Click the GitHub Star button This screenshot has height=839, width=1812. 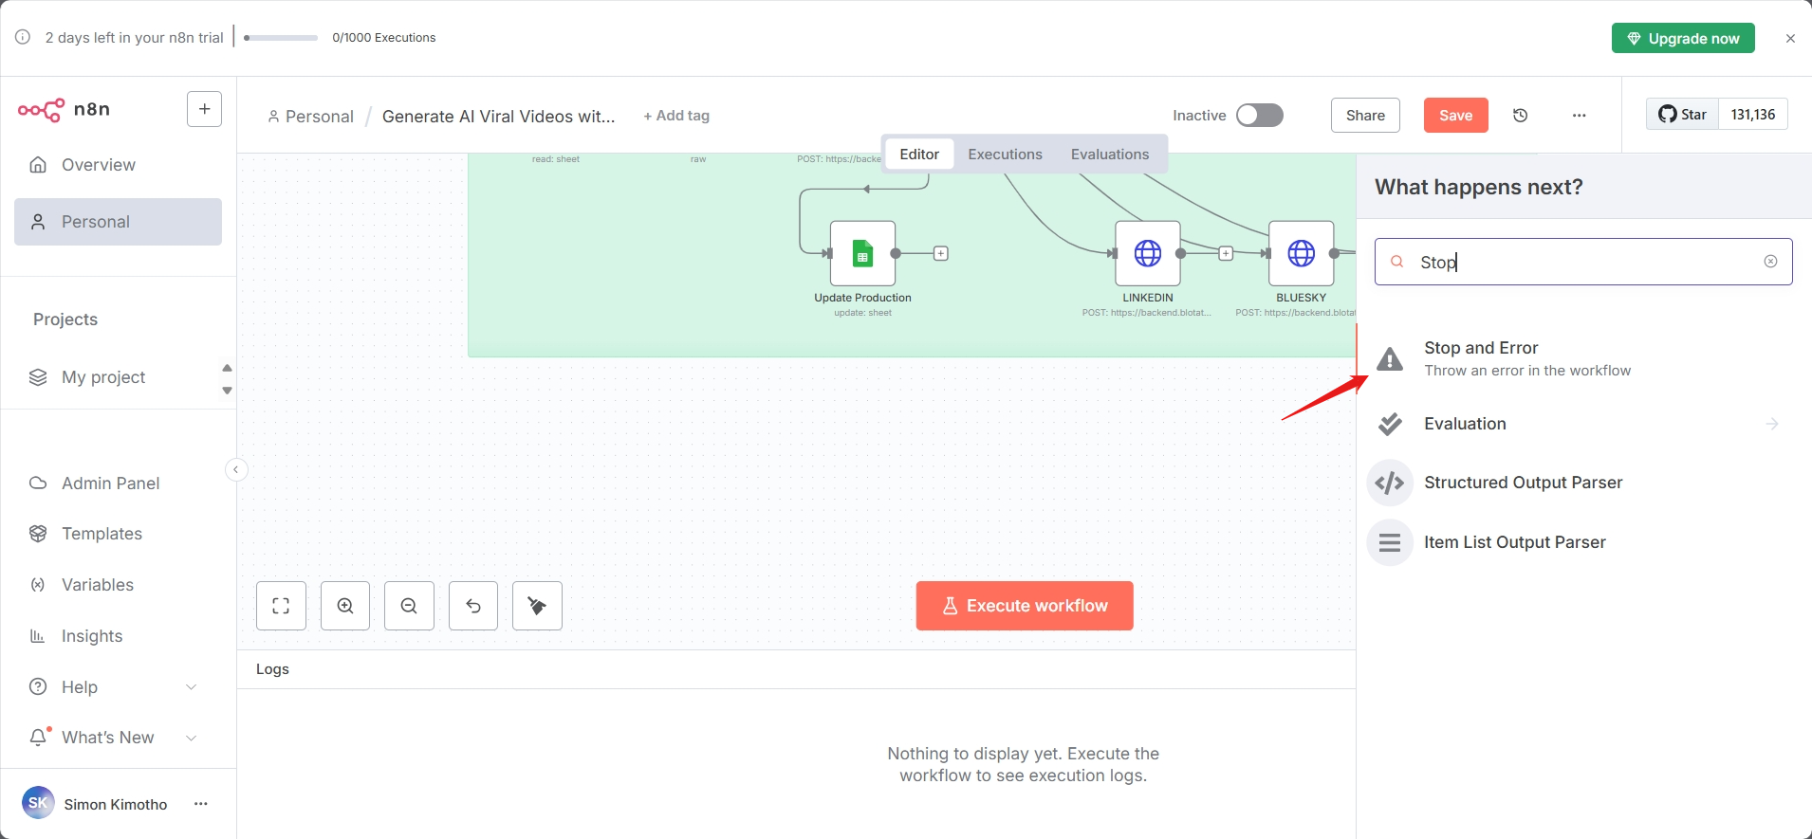(x=1682, y=114)
